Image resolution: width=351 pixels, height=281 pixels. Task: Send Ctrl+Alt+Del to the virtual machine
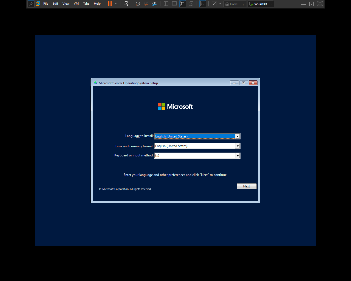pos(126,4)
